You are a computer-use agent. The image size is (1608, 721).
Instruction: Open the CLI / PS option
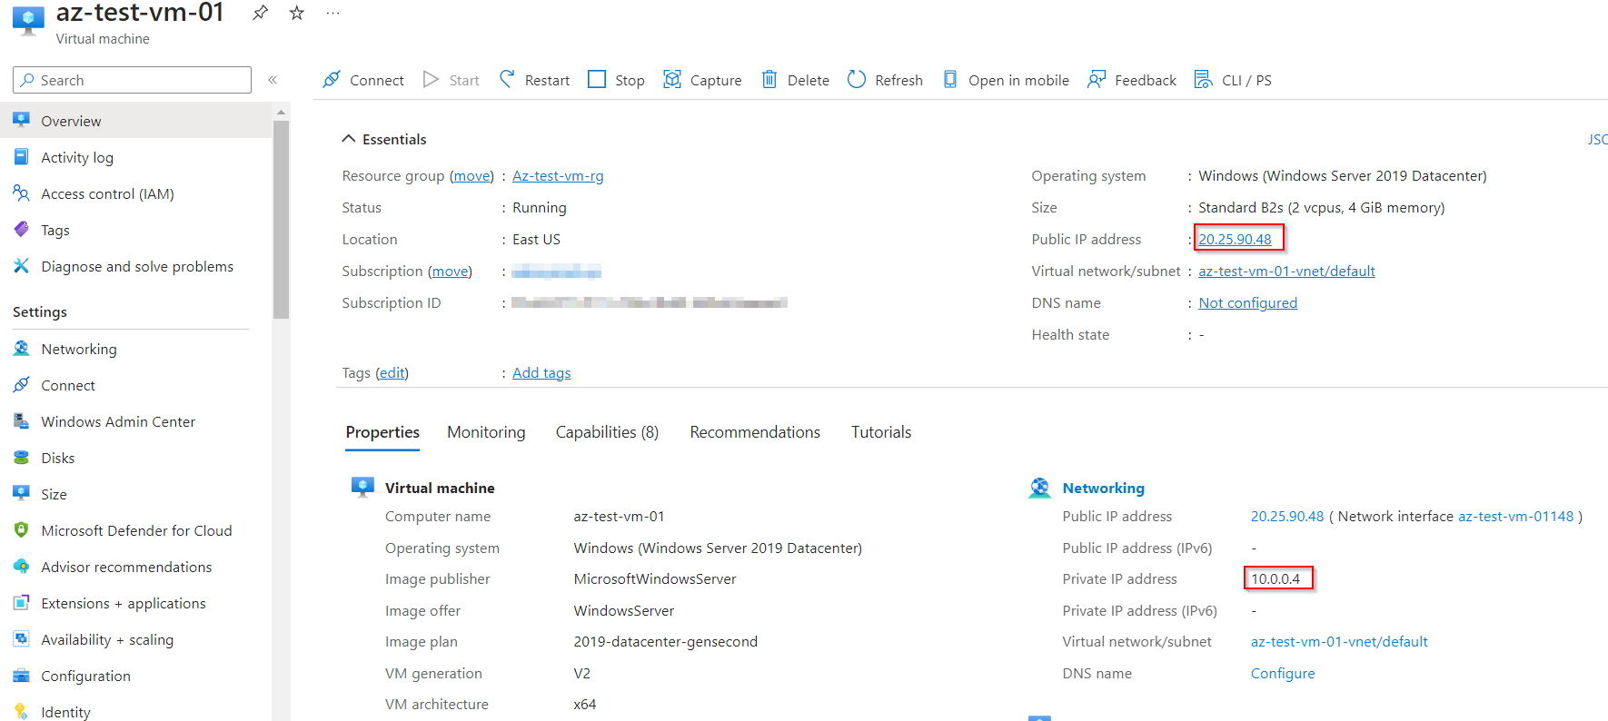click(1233, 80)
